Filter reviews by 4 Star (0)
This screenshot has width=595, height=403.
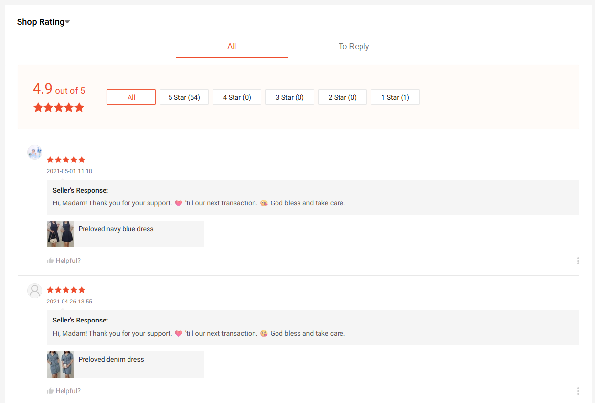237,97
